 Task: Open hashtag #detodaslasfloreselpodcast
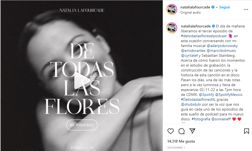coord(204,36)
